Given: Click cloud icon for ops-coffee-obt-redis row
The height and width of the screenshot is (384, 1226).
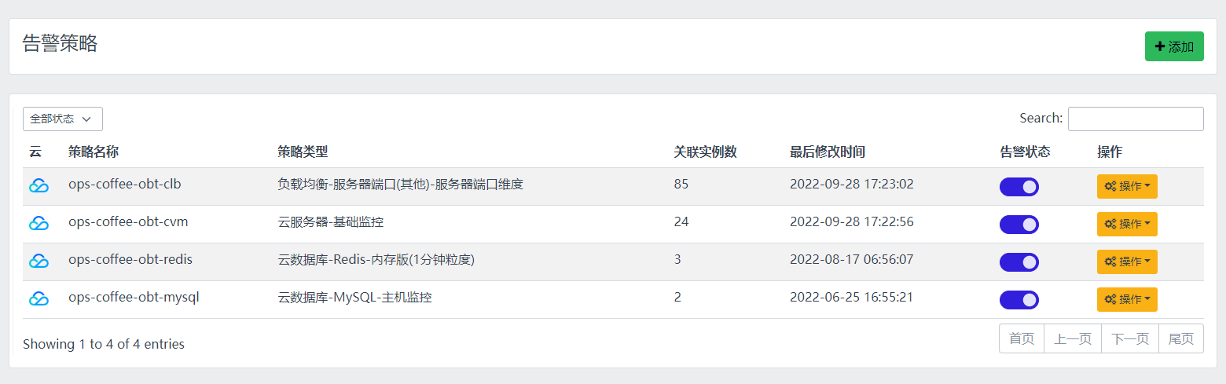Looking at the screenshot, I should click(39, 261).
